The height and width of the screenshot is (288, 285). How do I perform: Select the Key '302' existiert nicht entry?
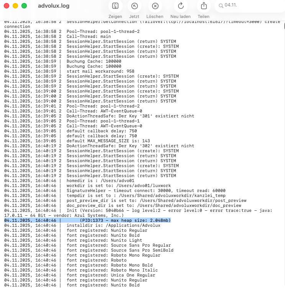point(130,146)
